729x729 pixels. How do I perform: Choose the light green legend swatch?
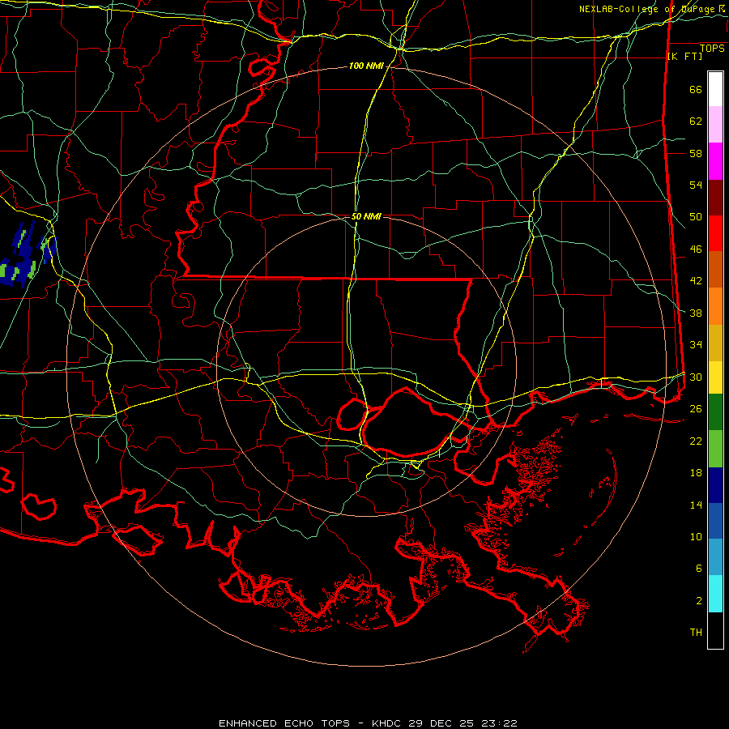tap(715, 449)
